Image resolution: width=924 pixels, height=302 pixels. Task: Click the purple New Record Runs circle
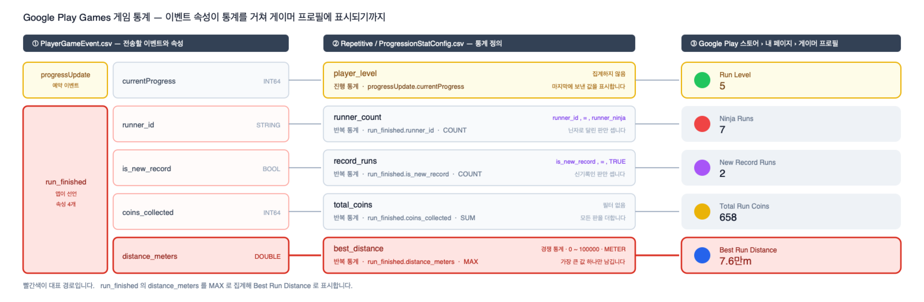click(702, 167)
